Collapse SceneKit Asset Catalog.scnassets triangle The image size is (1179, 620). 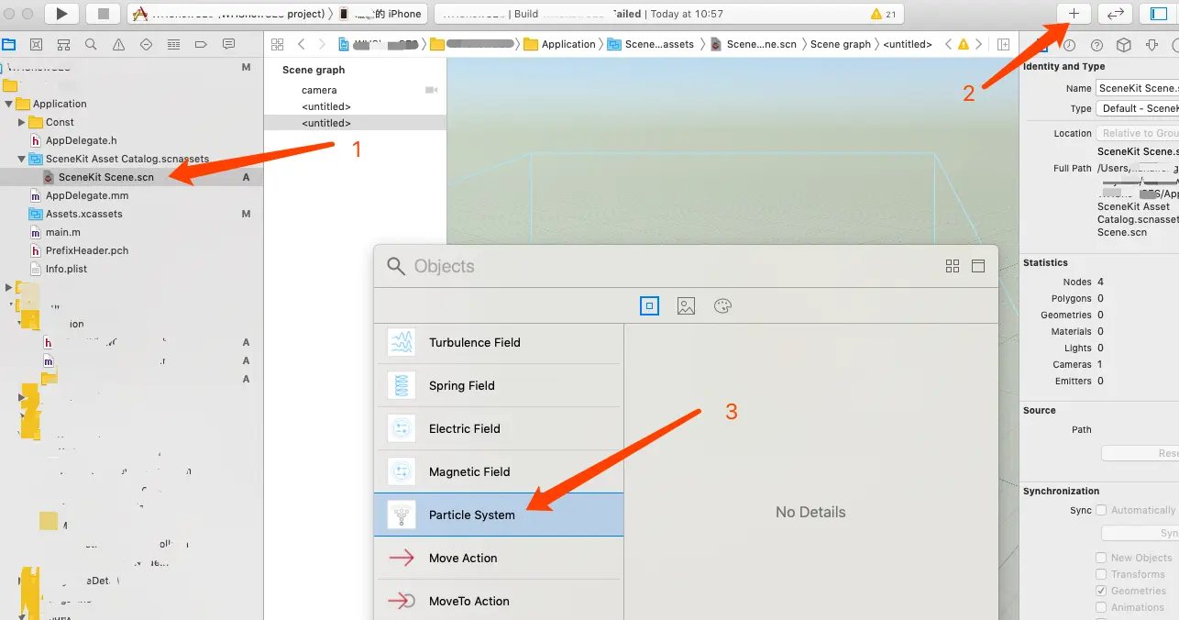pyautogui.click(x=22, y=159)
